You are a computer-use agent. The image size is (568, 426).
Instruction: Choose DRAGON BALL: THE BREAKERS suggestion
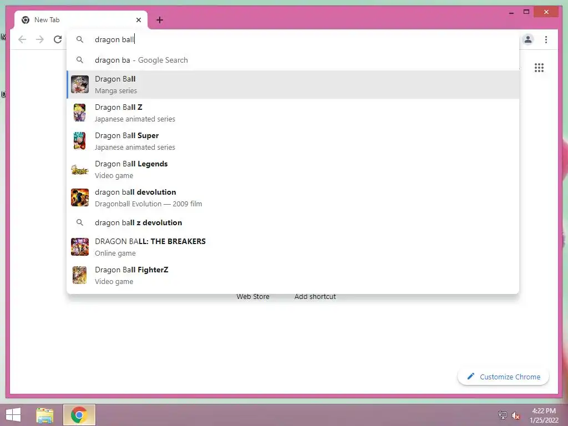click(x=293, y=247)
